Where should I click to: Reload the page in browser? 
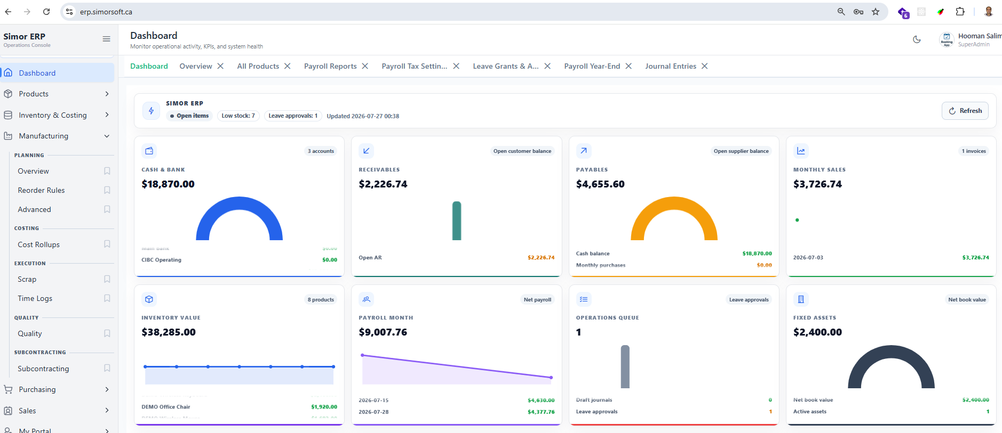[x=46, y=12]
